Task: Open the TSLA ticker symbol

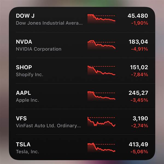Action: pos(23,144)
